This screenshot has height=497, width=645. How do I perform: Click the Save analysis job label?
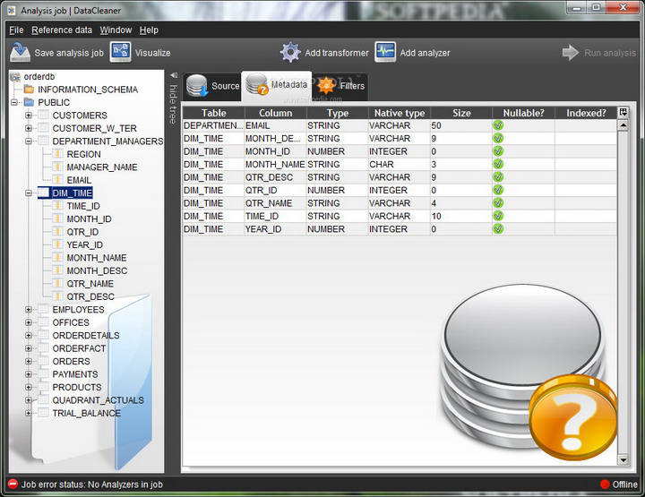pyautogui.click(x=69, y=53)
